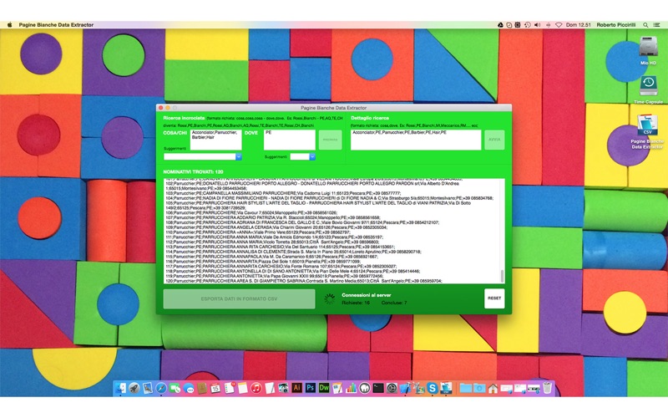668x418 pixels.
Task: Click NOMINATIVI TROVATI: 120 label
Action: pyautogui.click(x=193, y=172)
